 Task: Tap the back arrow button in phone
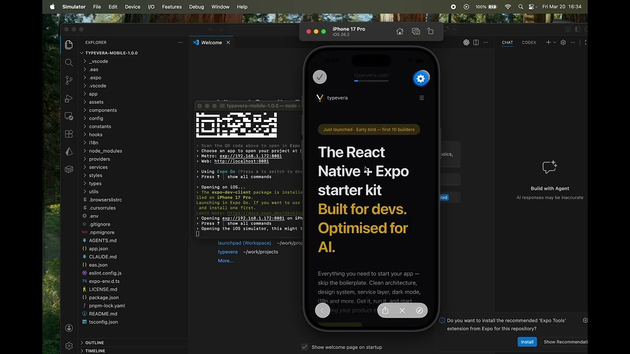click(x=322, y=310)
